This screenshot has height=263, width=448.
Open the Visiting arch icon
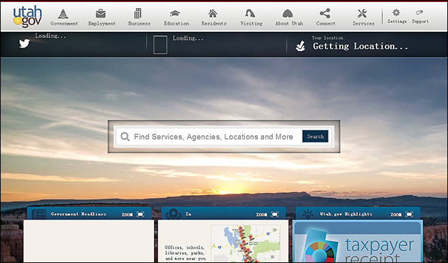click(250, 14)
